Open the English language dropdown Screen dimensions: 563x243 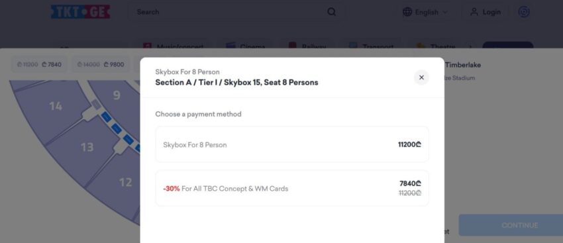(426, 12)
